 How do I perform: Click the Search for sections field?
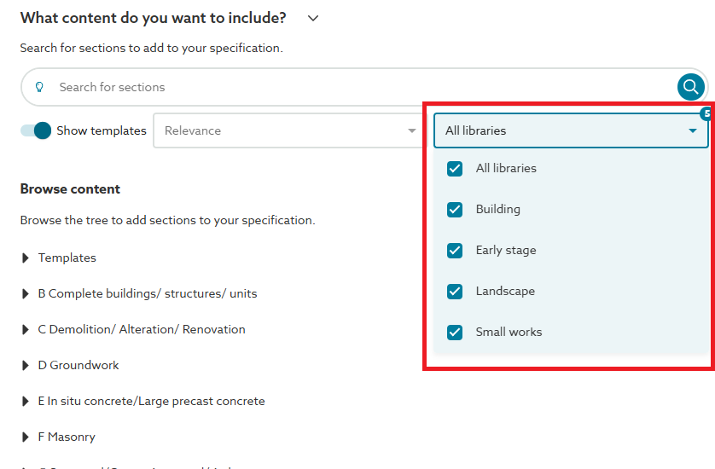click(x=358, y=87)
